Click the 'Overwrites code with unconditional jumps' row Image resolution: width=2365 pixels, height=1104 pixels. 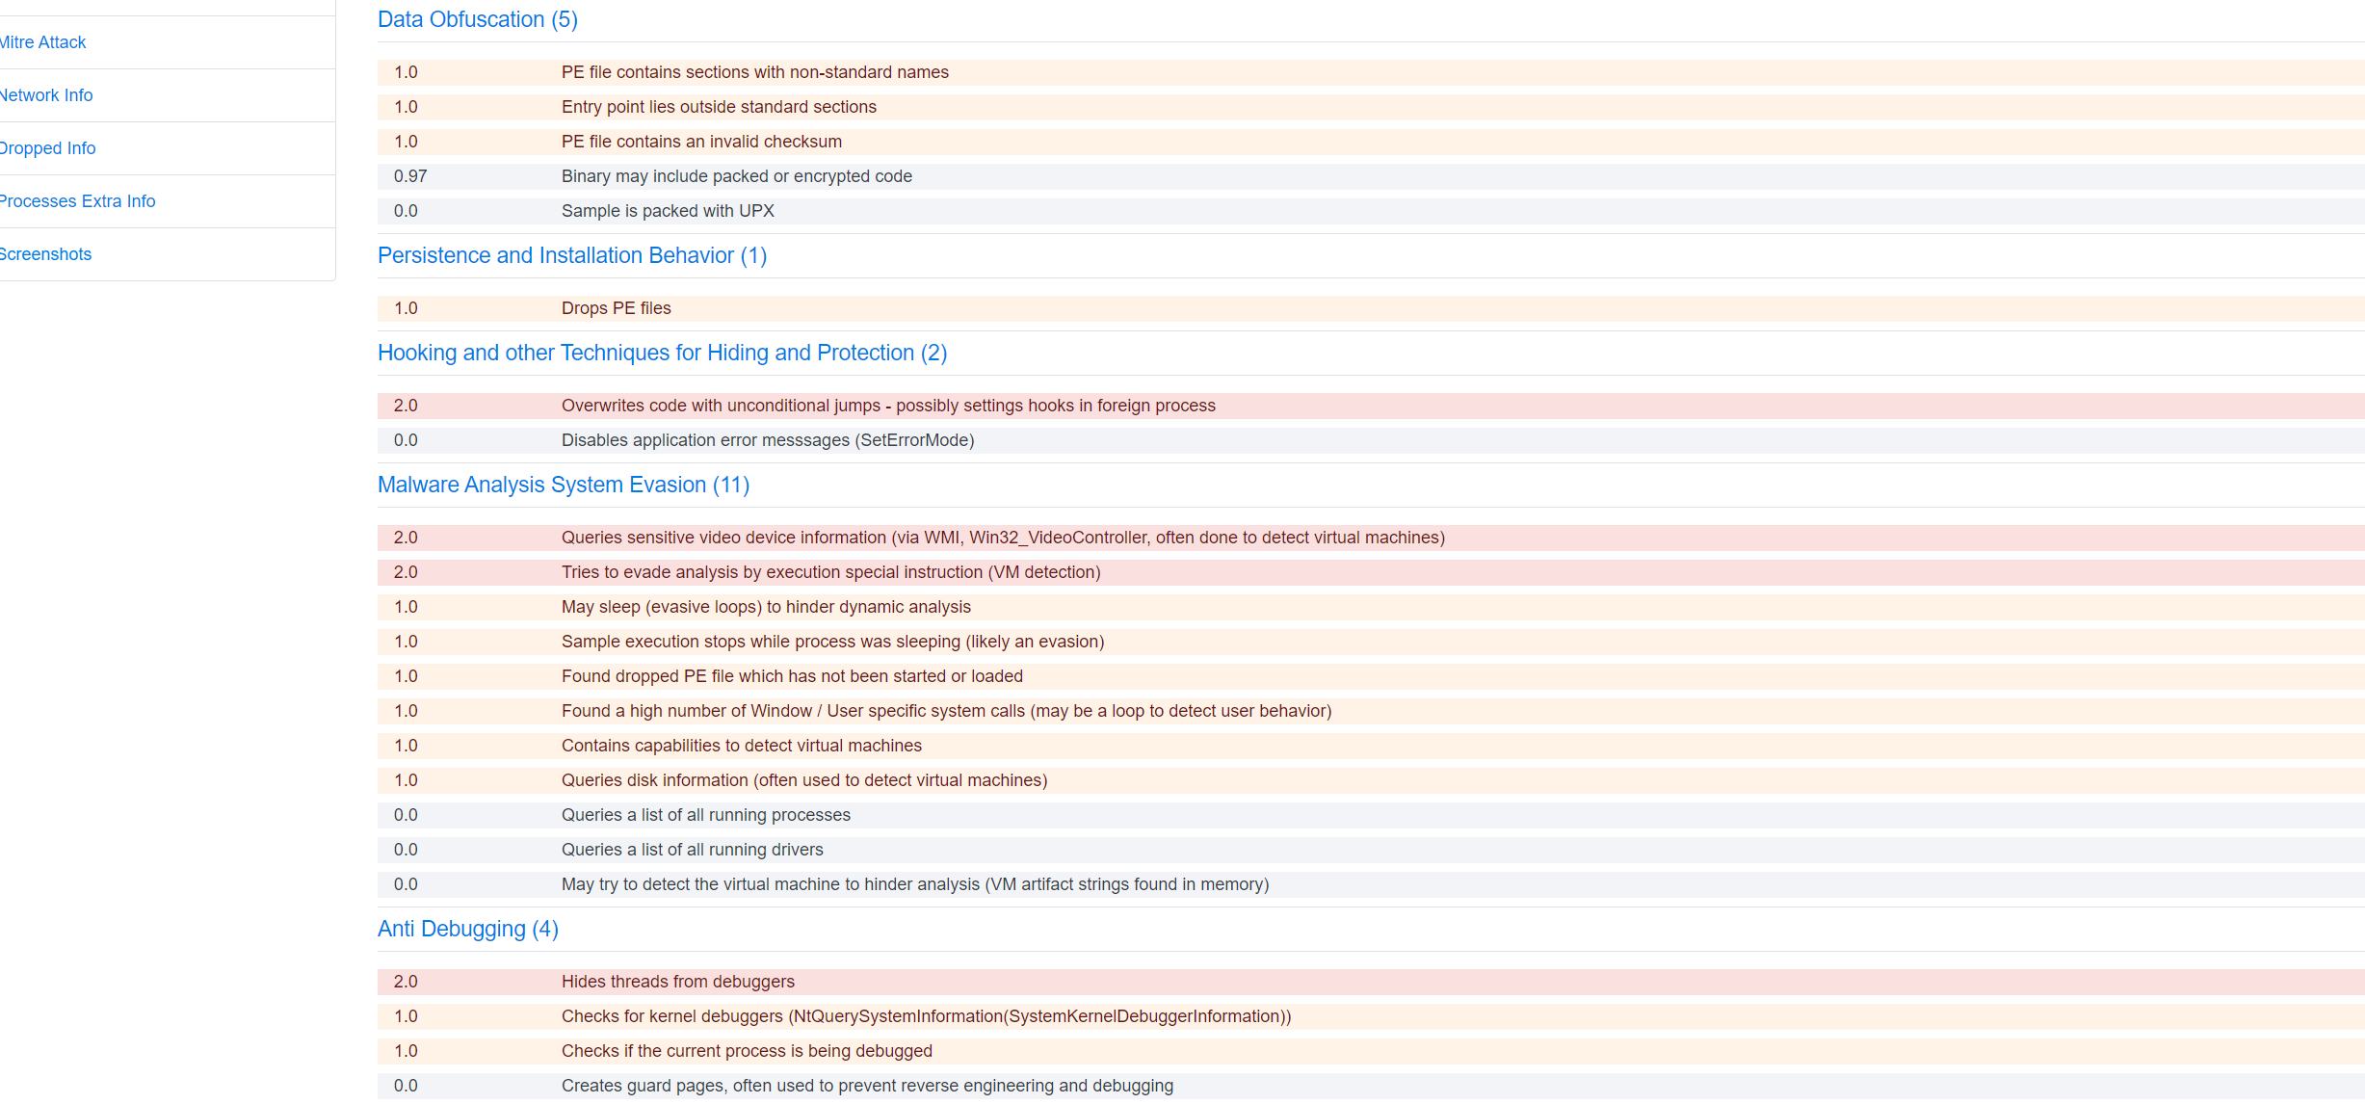pos(887,406)
